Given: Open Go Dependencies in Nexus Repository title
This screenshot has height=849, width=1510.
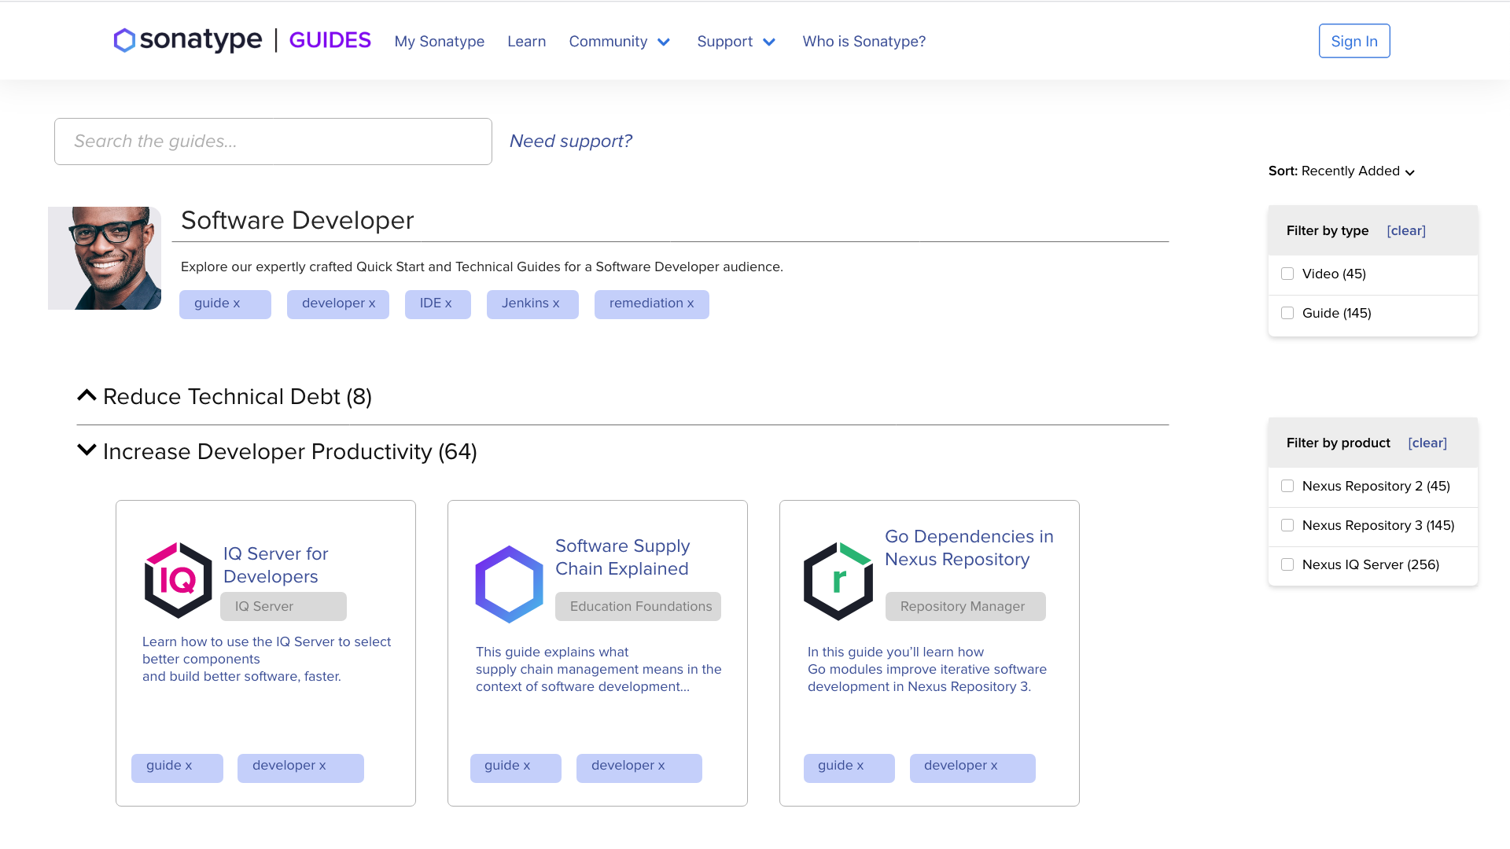Looking at the screenshot, I should pos(969,548).
